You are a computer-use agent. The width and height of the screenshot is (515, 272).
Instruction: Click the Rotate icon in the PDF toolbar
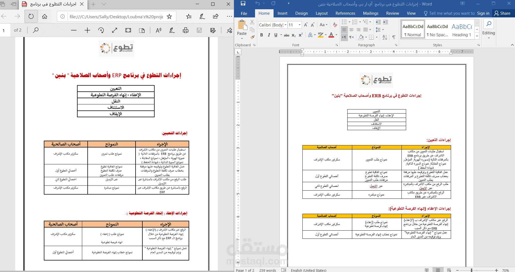pos(101,30)
